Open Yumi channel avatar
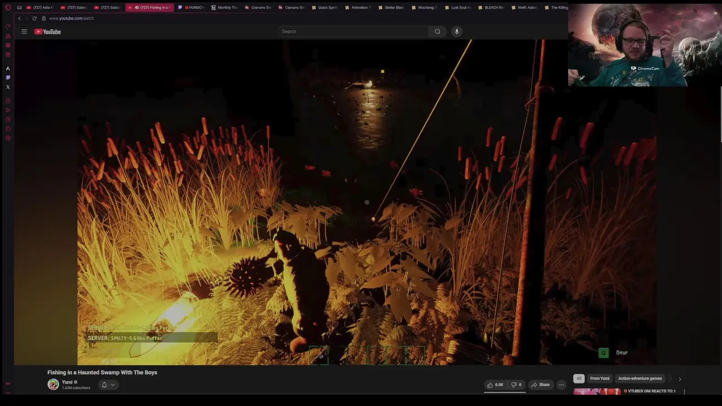 coord(53,385)
